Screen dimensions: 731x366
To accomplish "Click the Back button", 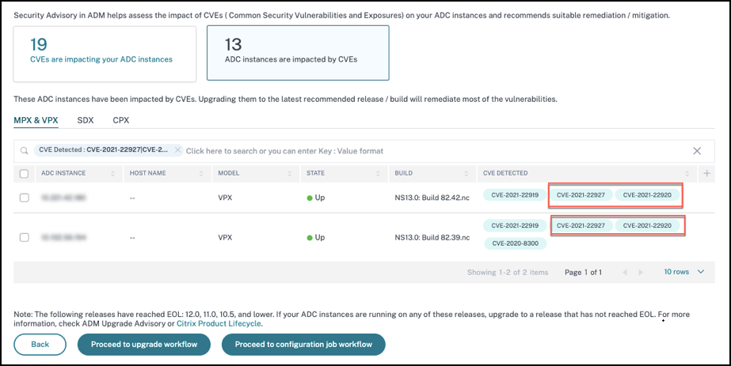I will pyautogui.click(x=40, y=344).
